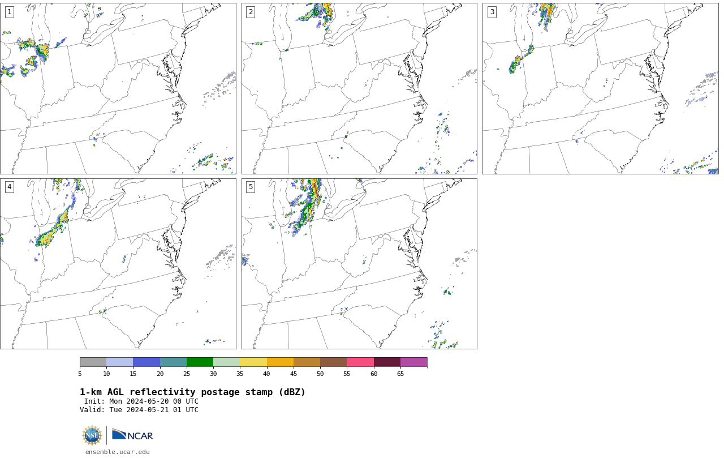Click the orange 40-45 dBZ swatch
Image resolution: width=724 pixels, height=458 pixels.
(280, 362)
